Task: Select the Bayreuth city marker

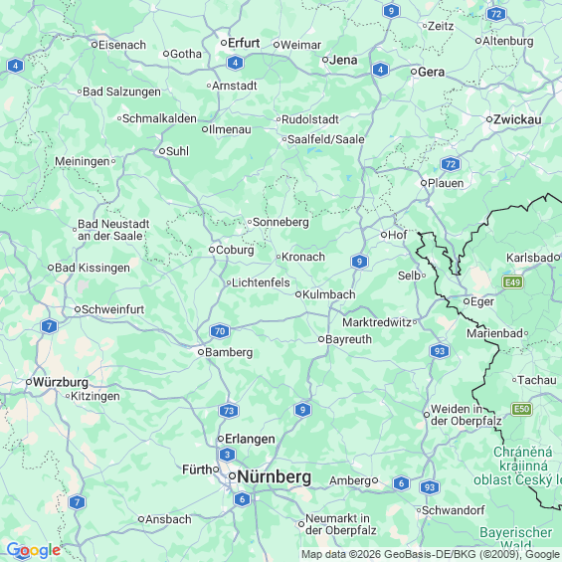Action: coord(321,339)
